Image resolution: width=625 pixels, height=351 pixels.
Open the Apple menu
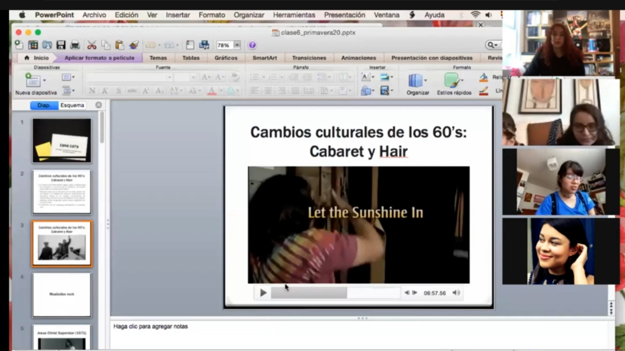[x=22, y=15]
